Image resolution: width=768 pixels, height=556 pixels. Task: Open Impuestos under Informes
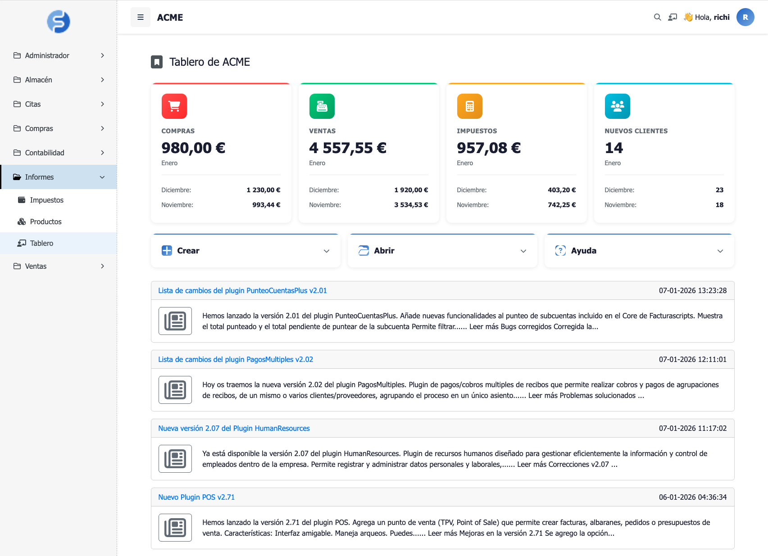pyautogui.click(x=46, y=200)
